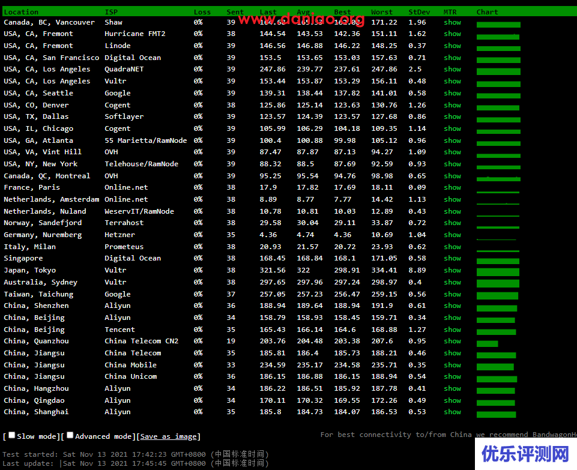Open show link for Shanghai Aliyun

tap(452, 412)
